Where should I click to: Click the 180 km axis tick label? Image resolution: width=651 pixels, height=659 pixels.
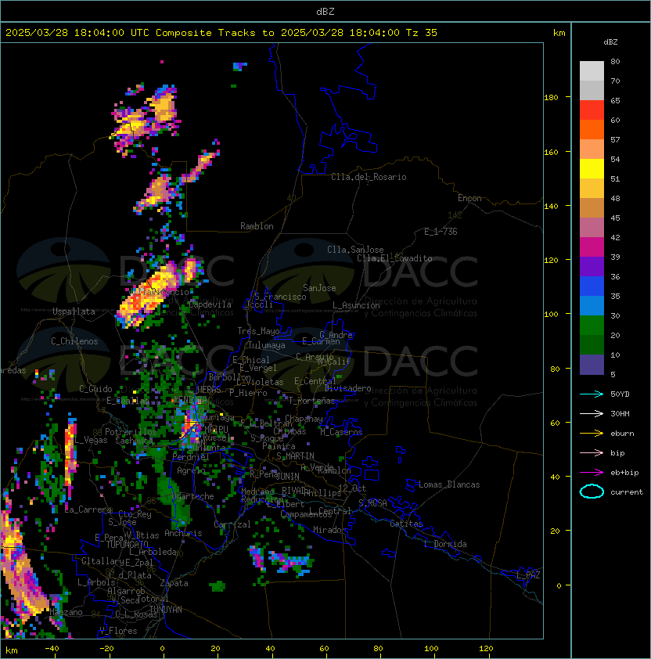click(551, 98)
